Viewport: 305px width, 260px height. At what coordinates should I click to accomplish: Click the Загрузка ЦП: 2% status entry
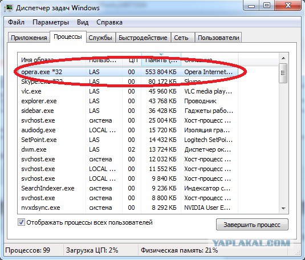[92, 250]
